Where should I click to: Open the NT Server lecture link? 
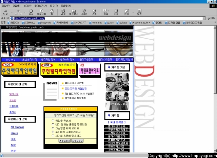17,127
